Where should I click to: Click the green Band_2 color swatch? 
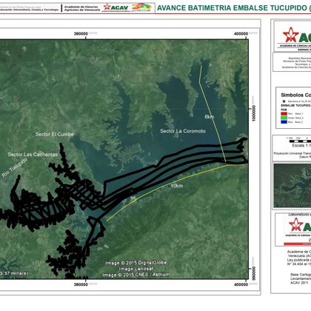tap(284, 118)
